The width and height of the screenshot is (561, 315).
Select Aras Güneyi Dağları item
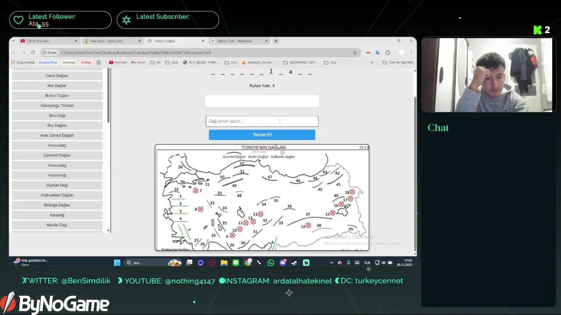(57, 136)
